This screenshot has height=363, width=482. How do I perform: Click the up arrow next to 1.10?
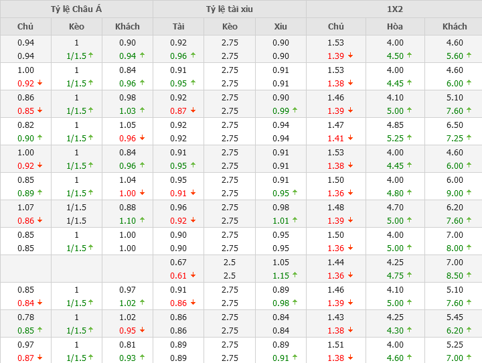pos(142,220)
